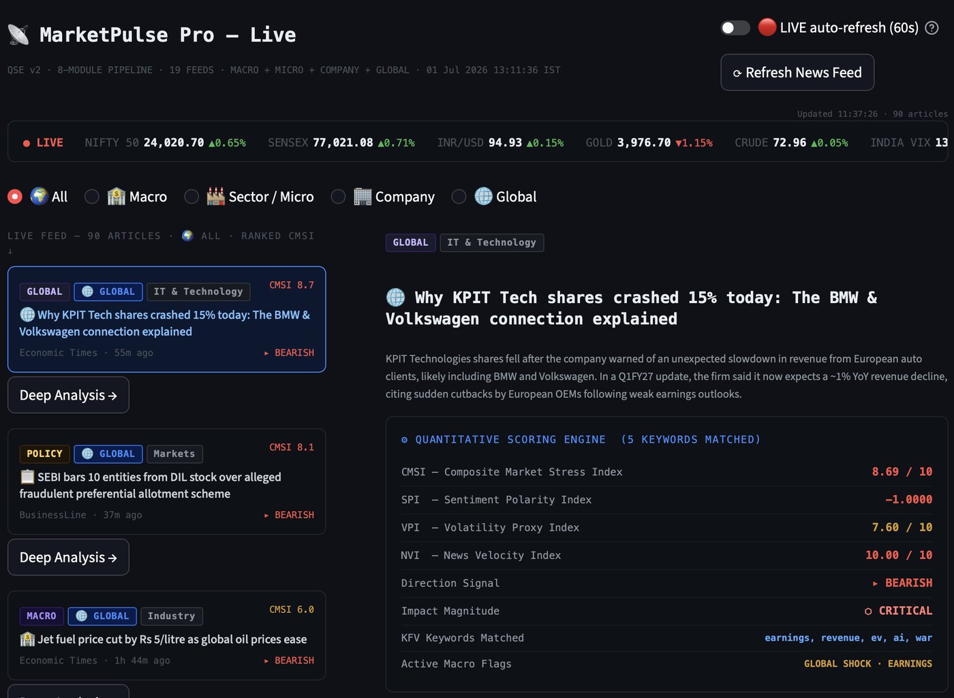Click the MACRO tag on Jet fuel card

[42, 616]
